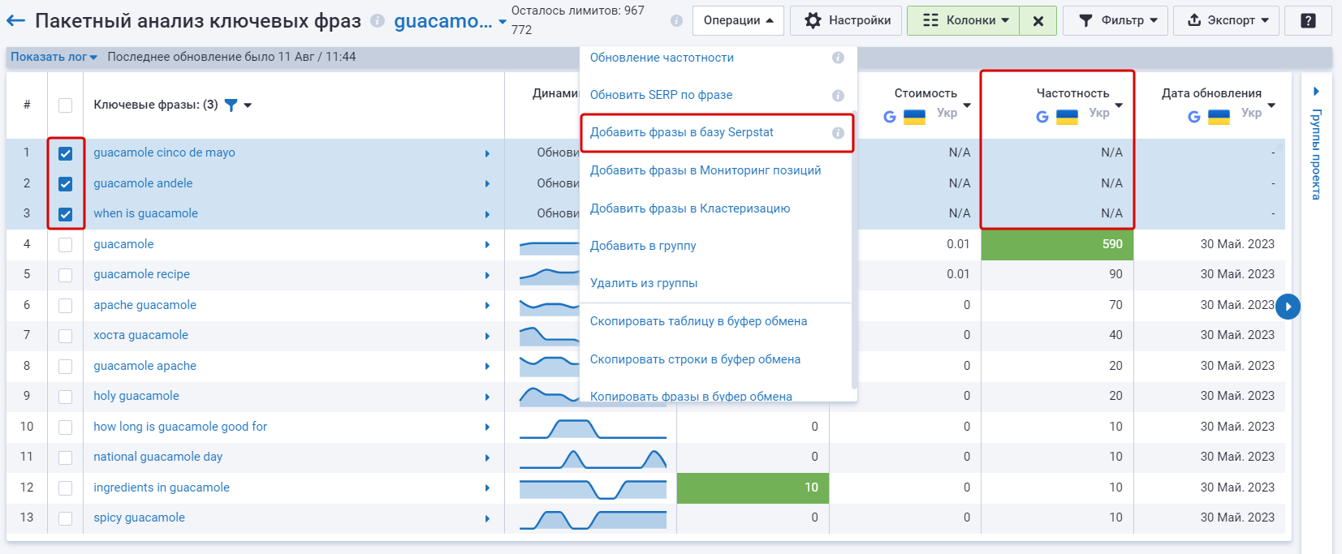Click the back arrow beside the page title

(x=15, y=21)
